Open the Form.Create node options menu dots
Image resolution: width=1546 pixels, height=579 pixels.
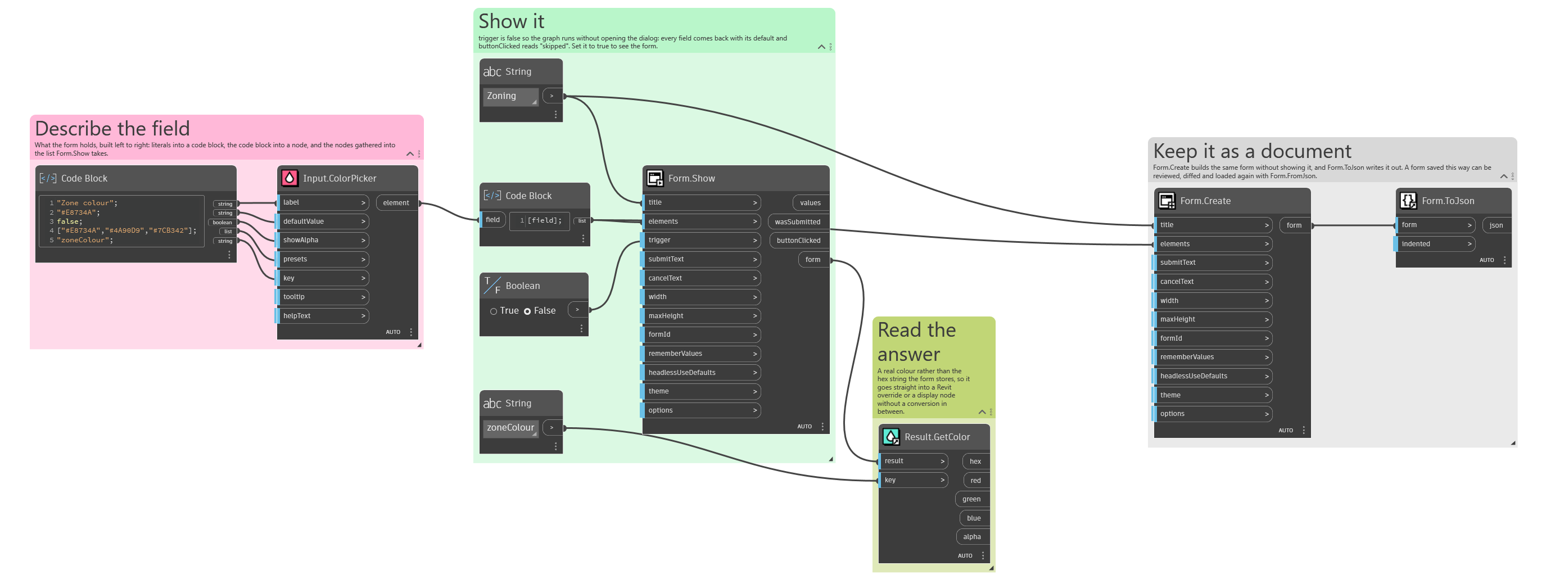pyautogui.click(x=1304, y=430)
